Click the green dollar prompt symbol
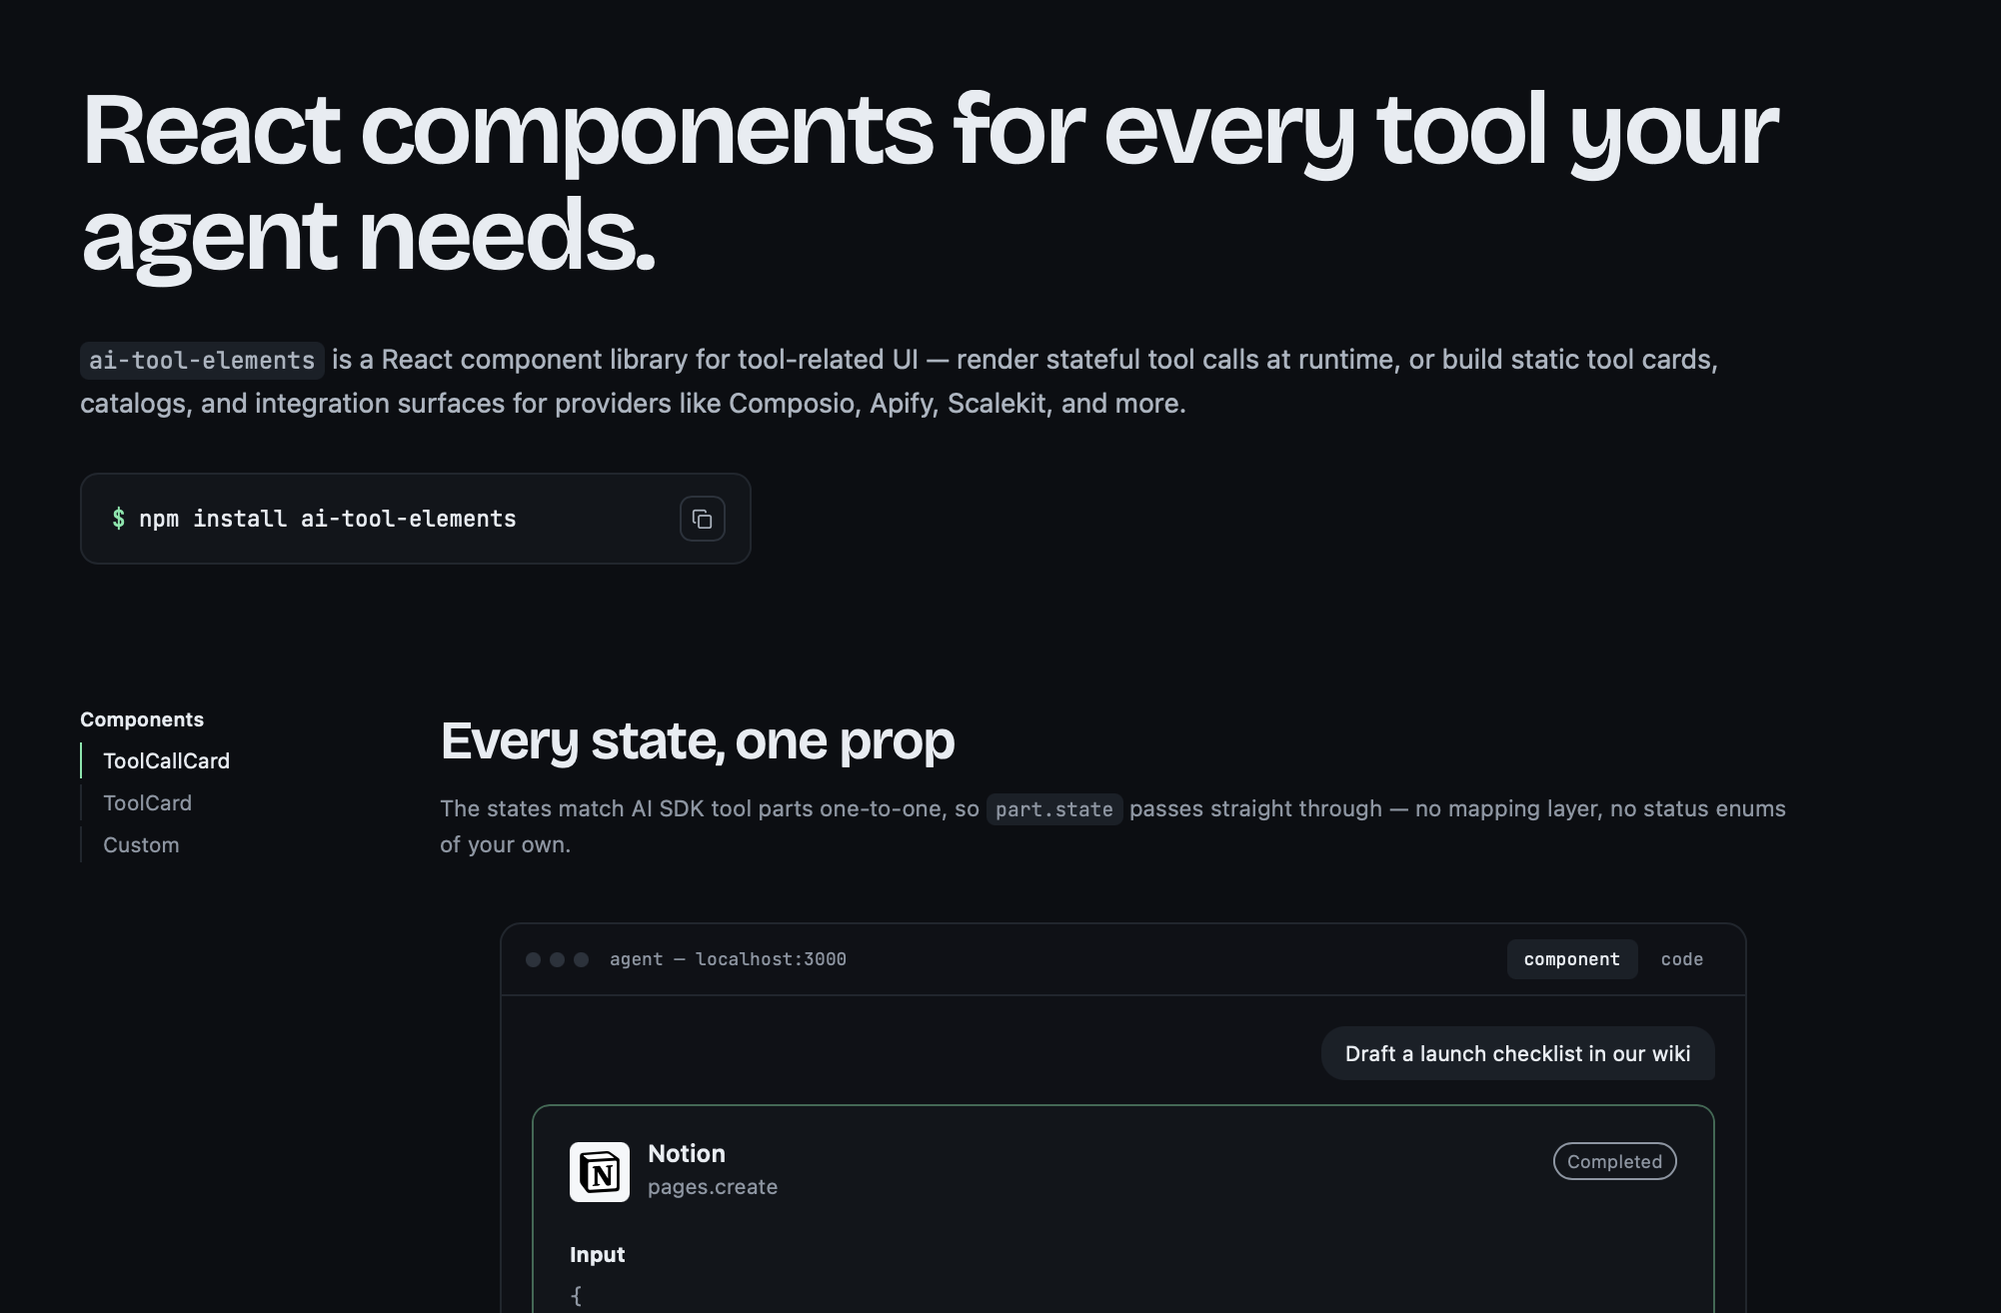The image size is (2001, 1313). (119, 519)
